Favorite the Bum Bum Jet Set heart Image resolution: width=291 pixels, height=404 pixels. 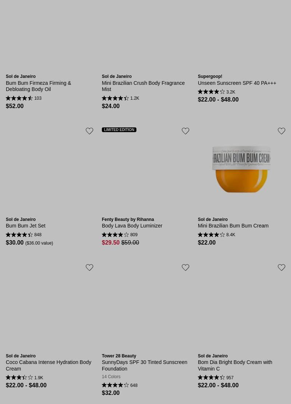click(89, 131)
